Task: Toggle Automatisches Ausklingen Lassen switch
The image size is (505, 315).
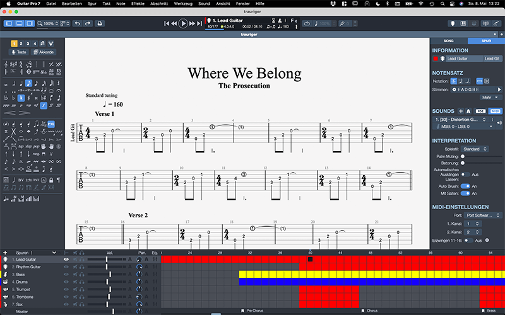Action: [465, 175]
